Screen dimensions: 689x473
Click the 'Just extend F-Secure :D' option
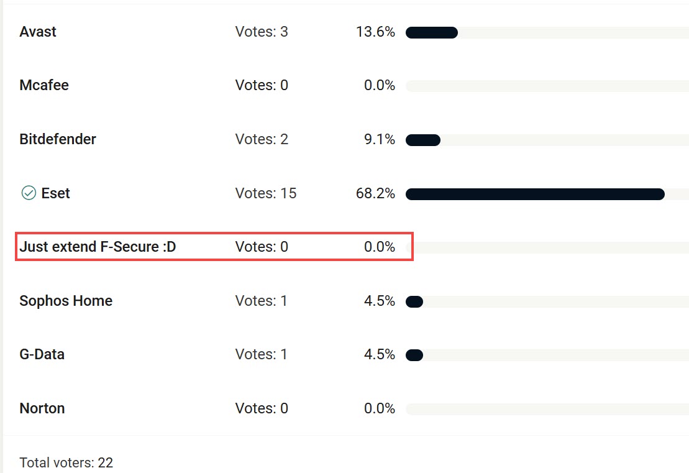98,247
